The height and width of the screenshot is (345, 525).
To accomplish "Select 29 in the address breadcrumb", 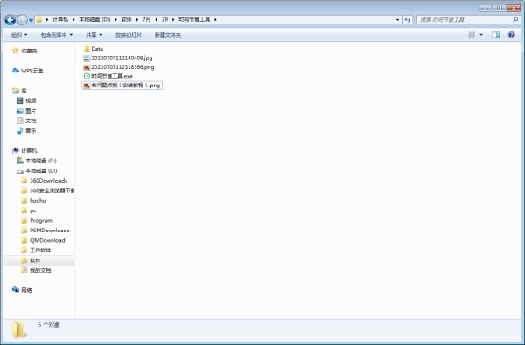I will pyautogui.click(x=164, y=20).
